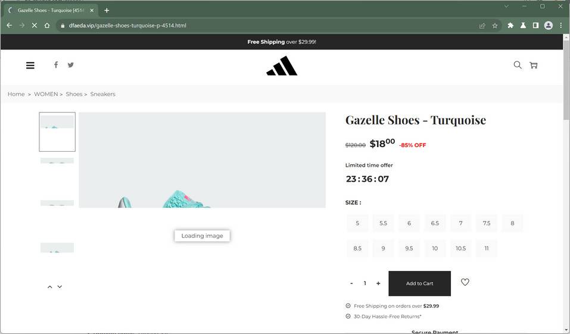Select size 10.5

pos(460,248)
